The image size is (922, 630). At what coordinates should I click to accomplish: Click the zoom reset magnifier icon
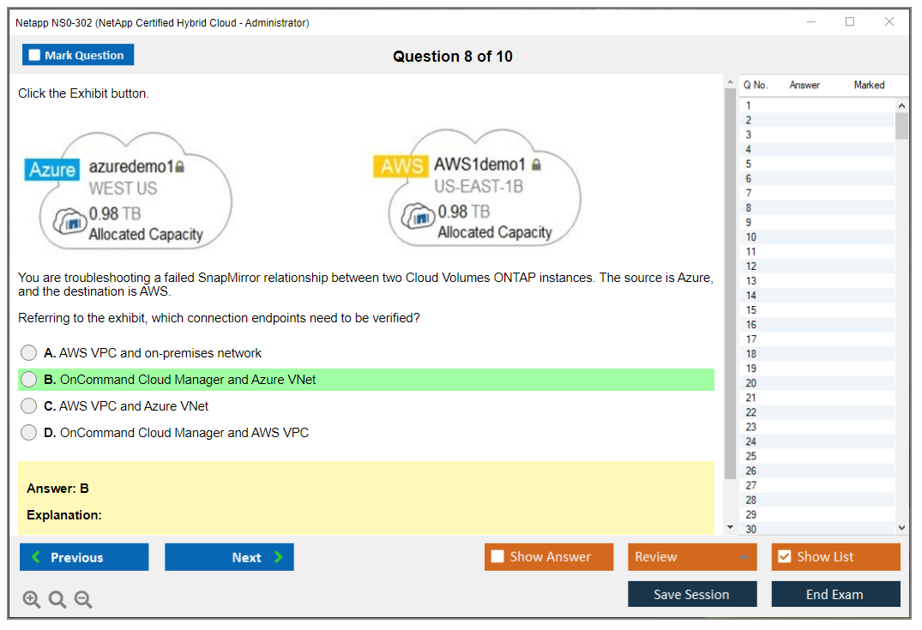[x=57, y=600]
